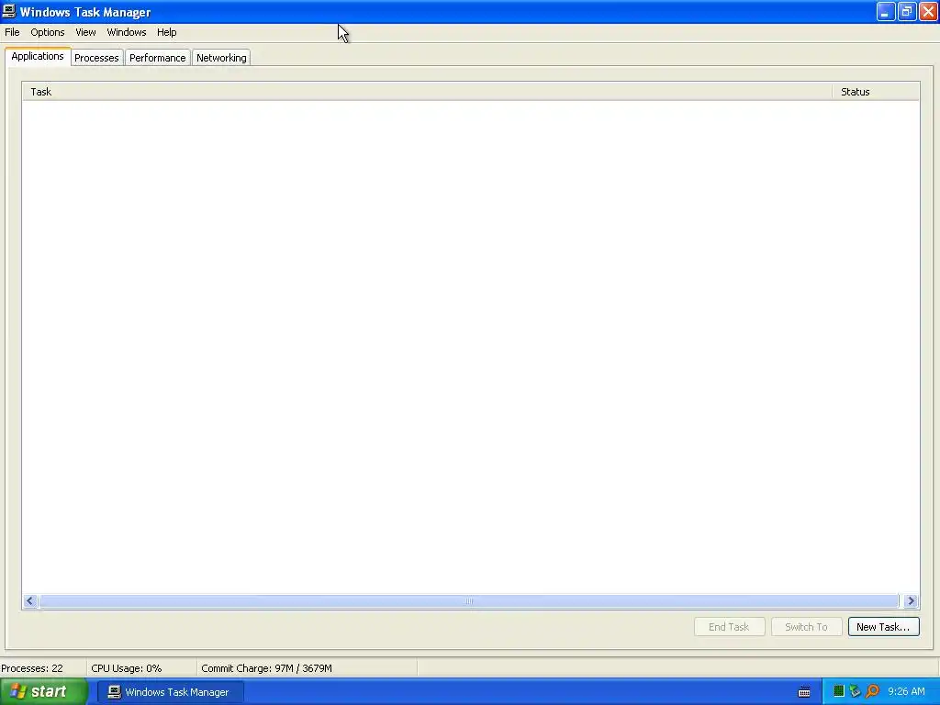Click the keyboard icon on taskbar
This screenshot has height=705, width=940.
click(x=804, y=692)
